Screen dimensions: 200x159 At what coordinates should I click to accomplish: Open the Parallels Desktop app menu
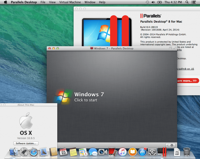click(24, 2)
